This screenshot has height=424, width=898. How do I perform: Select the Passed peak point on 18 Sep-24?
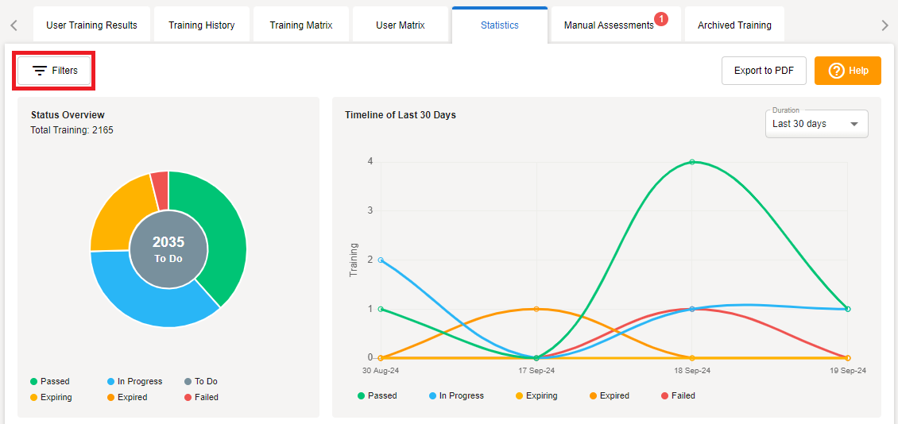click(x=692, y=162)
